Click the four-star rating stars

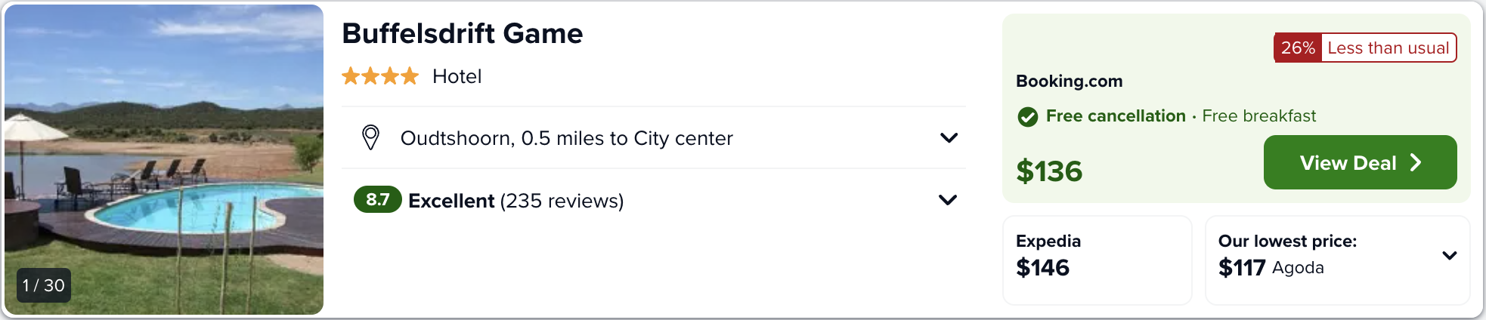coord(380,76)
